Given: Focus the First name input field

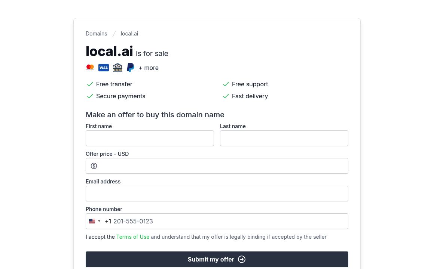Looking at the screenshot, I should pyautogui.click(x=150, y=138).
